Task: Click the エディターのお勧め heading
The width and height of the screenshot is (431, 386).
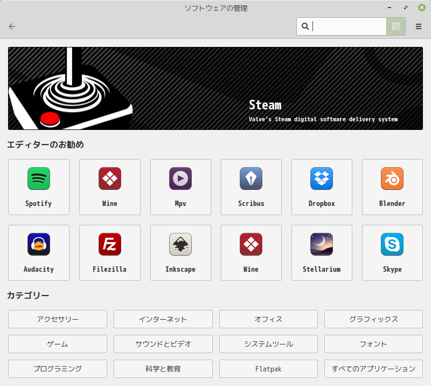Action: (45, 144)
